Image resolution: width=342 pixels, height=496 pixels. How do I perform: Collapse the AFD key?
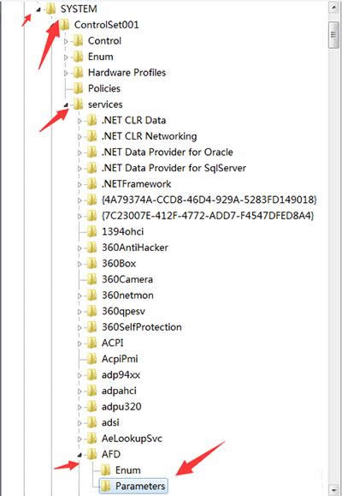[80, 455]
